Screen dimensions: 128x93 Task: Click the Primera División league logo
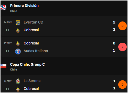[3, 7]
